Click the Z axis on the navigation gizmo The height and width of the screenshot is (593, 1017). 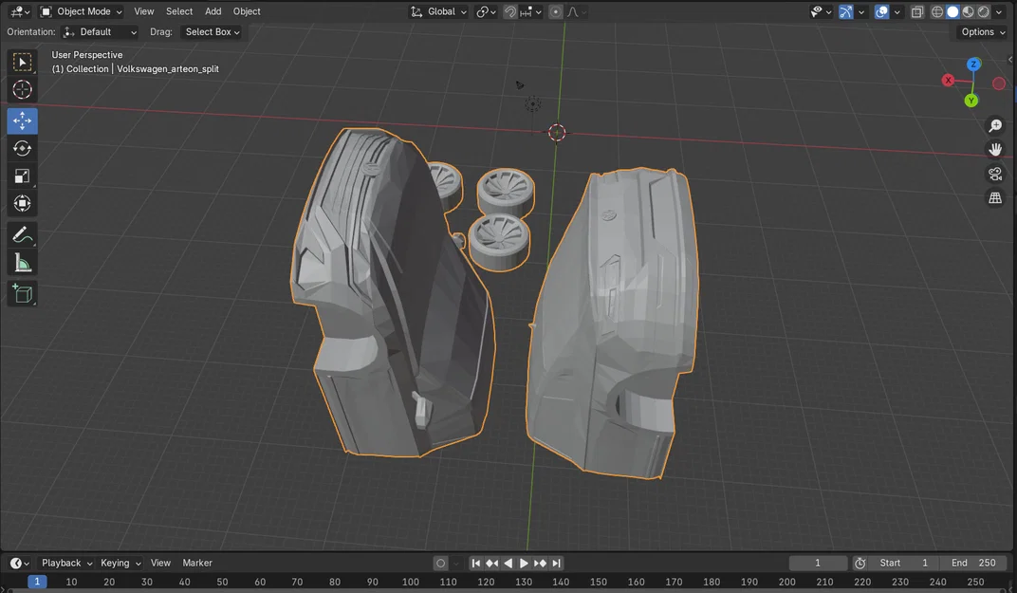click(x=973, y=64)
